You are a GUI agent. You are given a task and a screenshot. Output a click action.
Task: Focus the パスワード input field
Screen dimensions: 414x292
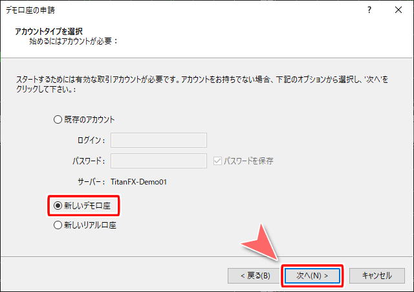click(x=158, y=161)
